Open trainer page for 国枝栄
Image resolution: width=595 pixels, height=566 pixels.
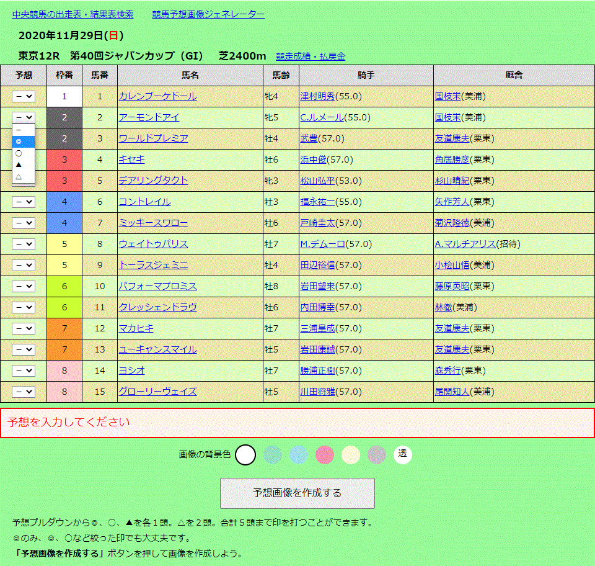point(447,96)
